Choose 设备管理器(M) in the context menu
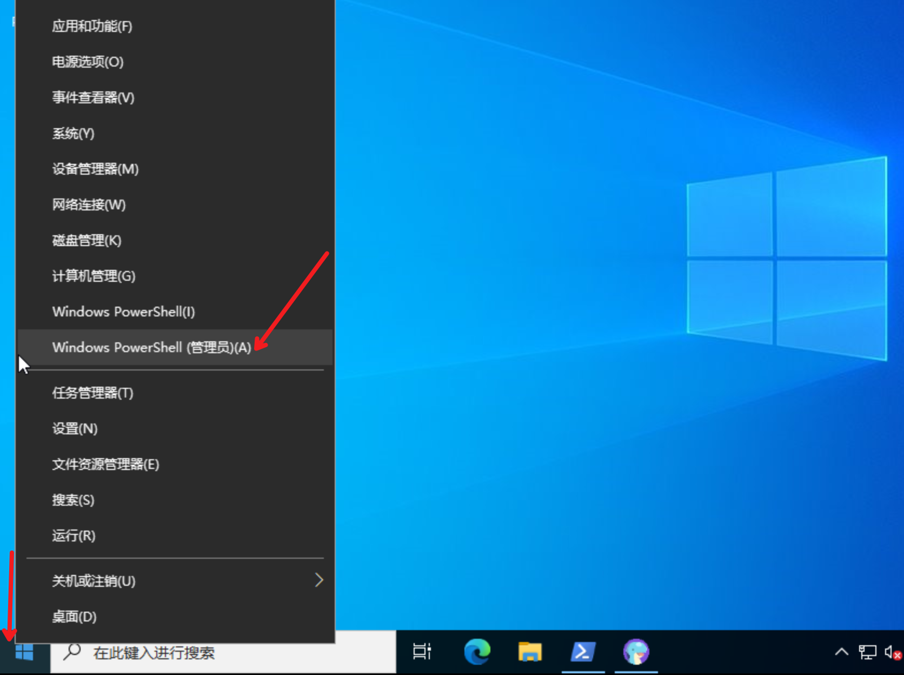The image size is (904, 675). (x=95, y=169)
